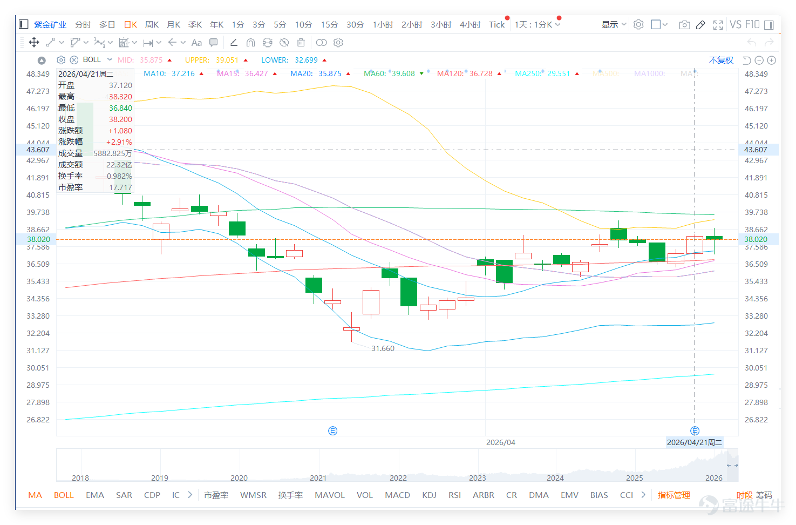The width and height of the screenshot is (796, 525).
Task: Toggle the EMA overlay indicator
Action: (x=95, y=495)
